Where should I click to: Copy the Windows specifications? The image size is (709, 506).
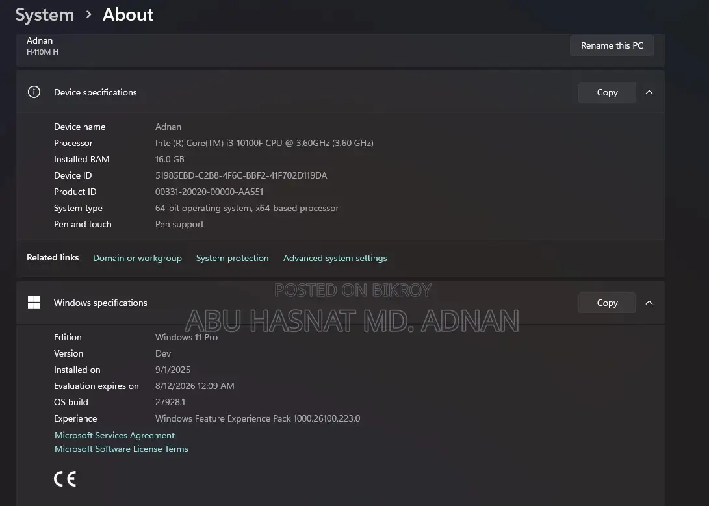point(607,303)
